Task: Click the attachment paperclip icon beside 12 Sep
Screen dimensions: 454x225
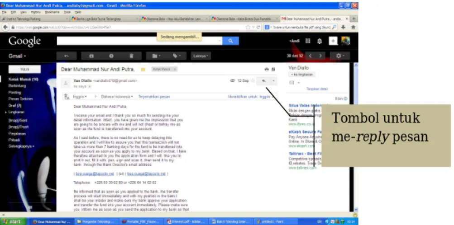Action: [x=232, y=81]
